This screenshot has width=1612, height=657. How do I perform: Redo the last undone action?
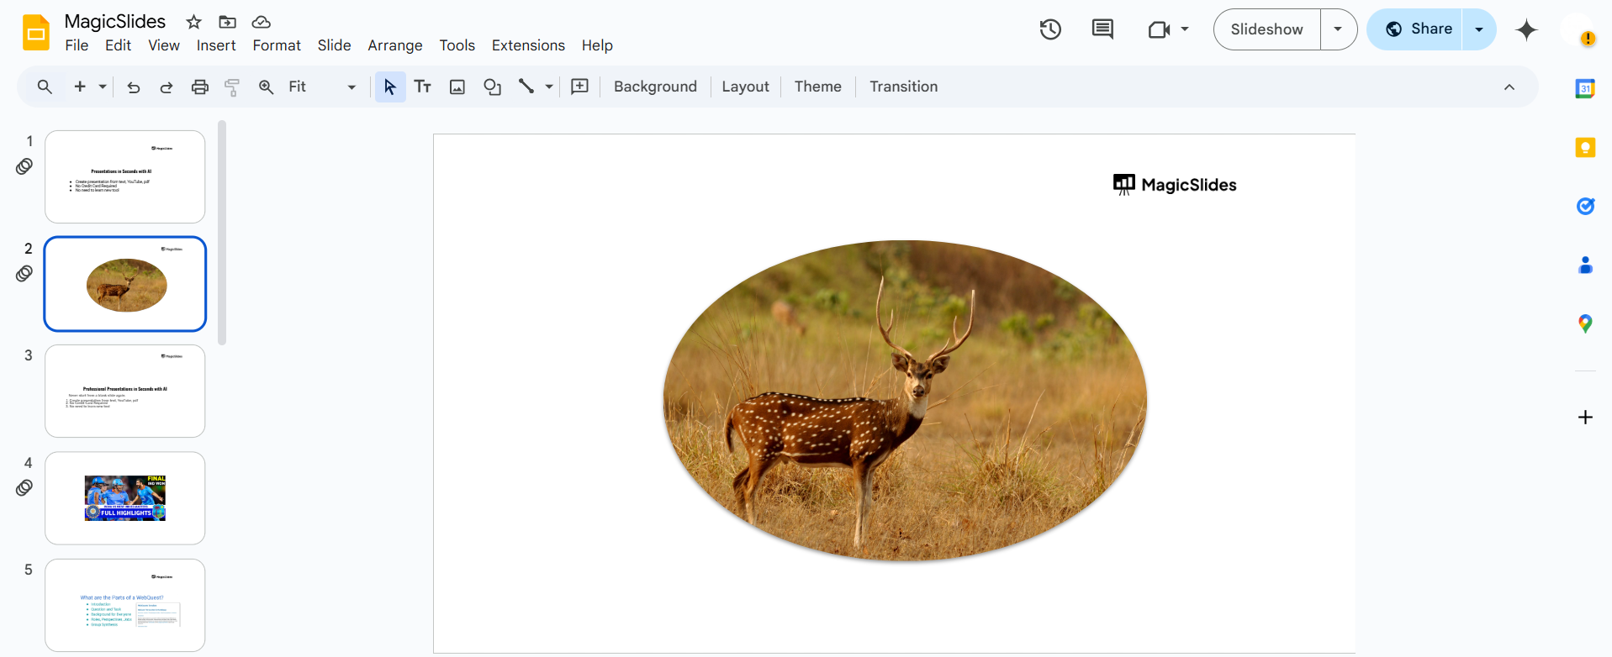tap(166, 87)
